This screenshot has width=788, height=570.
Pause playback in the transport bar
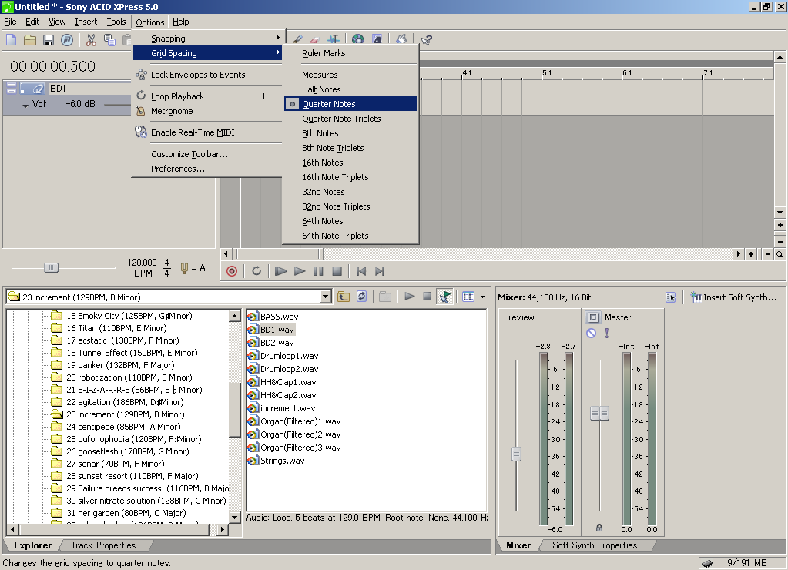coord(318,271)
